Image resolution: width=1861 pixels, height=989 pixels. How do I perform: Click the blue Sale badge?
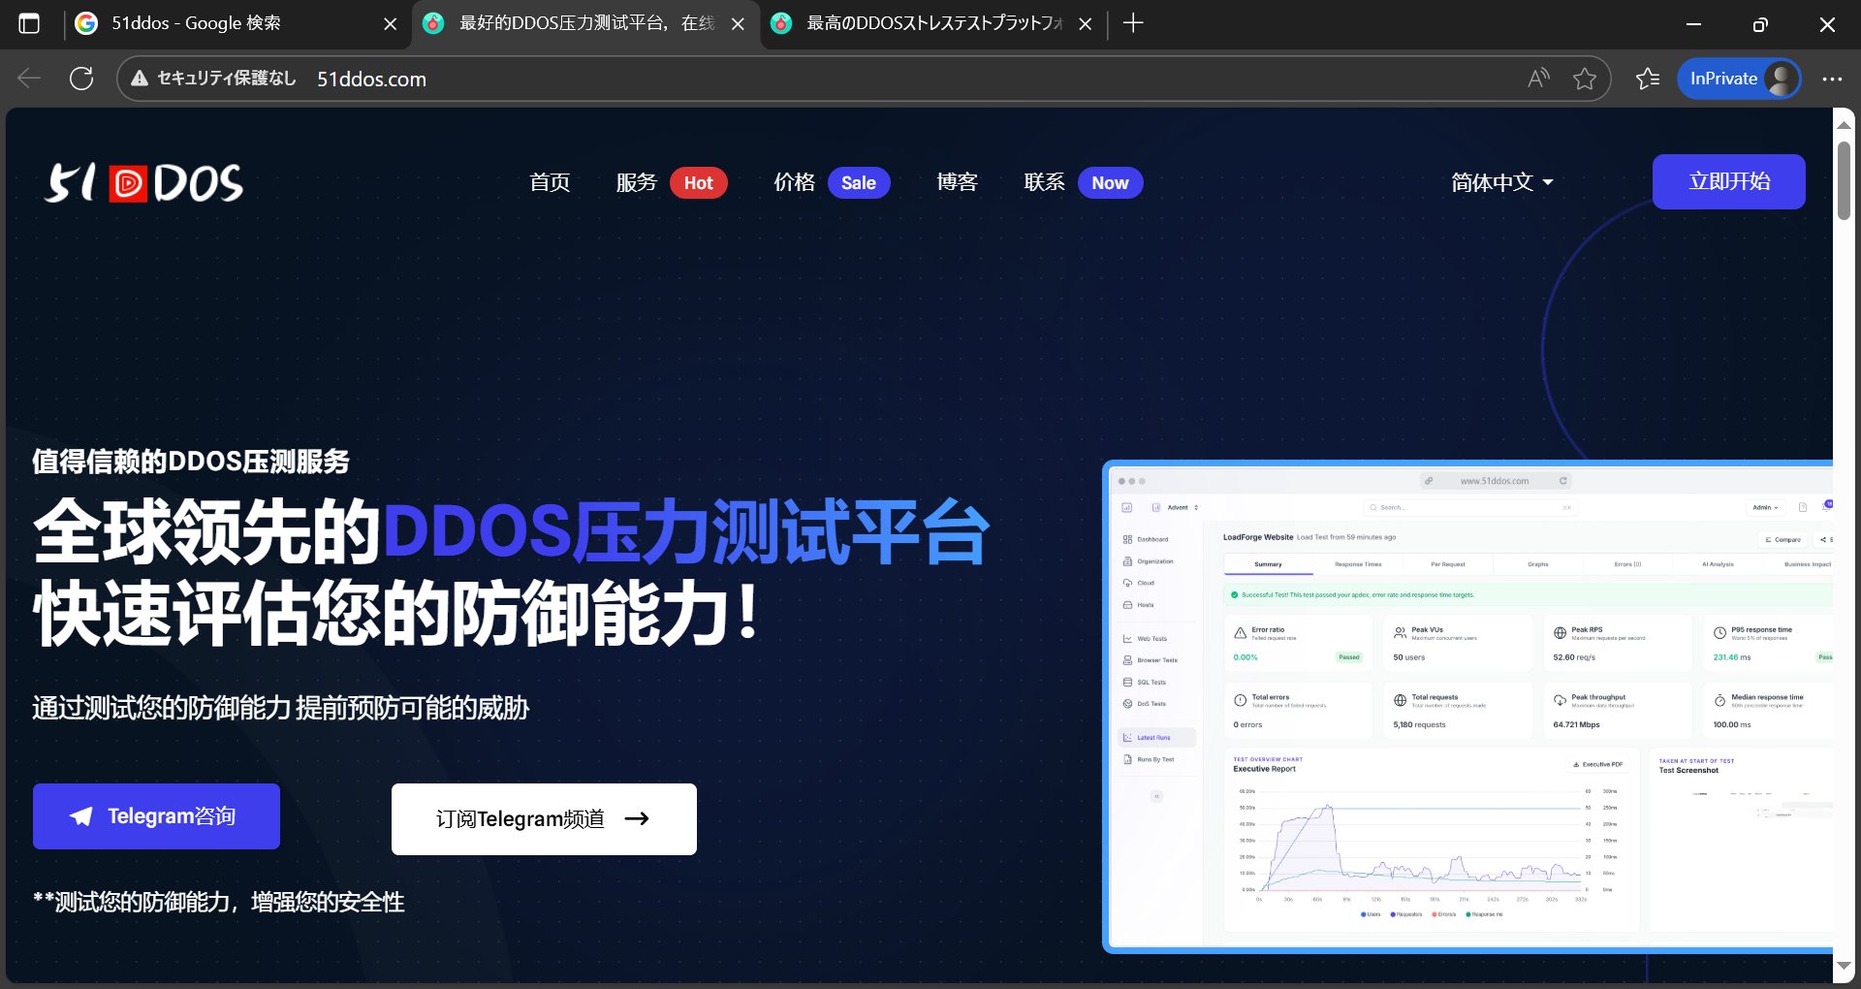(859, 182)
